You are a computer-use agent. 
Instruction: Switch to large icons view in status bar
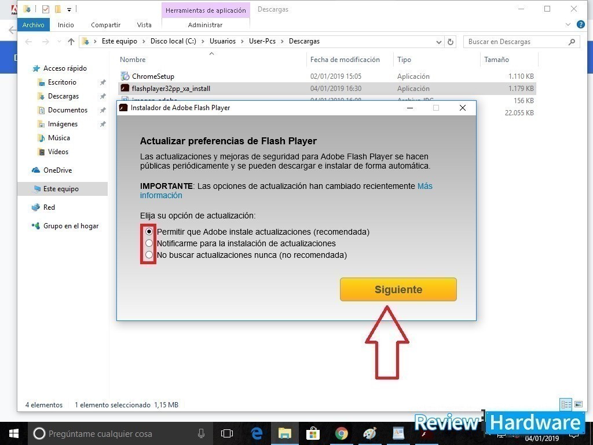pos(579,404)
